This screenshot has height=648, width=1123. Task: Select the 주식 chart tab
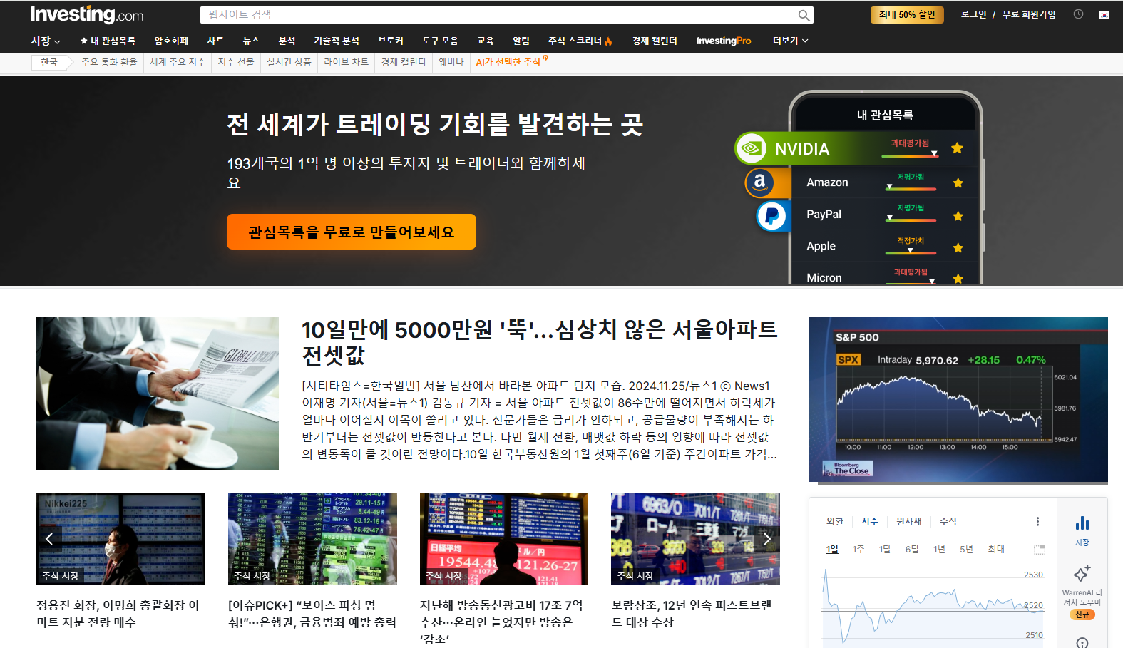point(948,521)
